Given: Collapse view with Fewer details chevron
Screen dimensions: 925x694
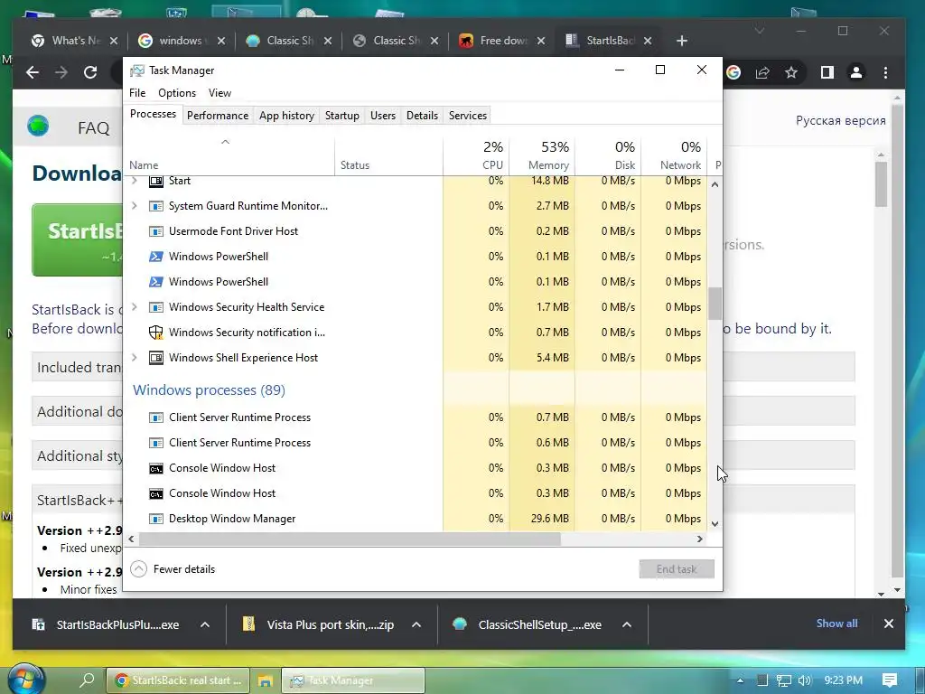Looking at the screenshot, I should (138, 569).
